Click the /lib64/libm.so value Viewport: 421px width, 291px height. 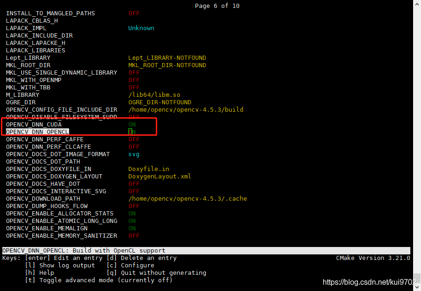154,95
